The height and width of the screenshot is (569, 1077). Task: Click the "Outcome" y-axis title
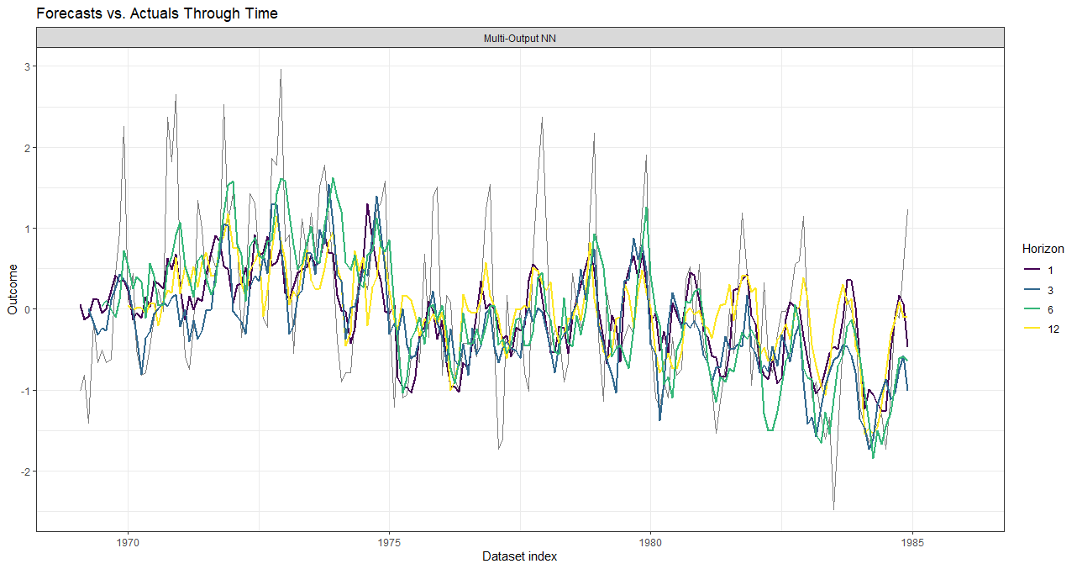coord(12,290)
